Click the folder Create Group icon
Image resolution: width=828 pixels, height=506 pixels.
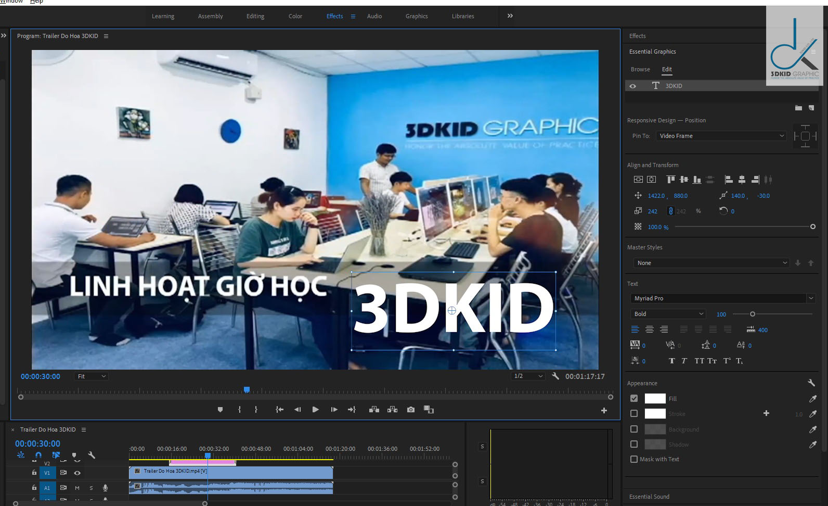798,108
